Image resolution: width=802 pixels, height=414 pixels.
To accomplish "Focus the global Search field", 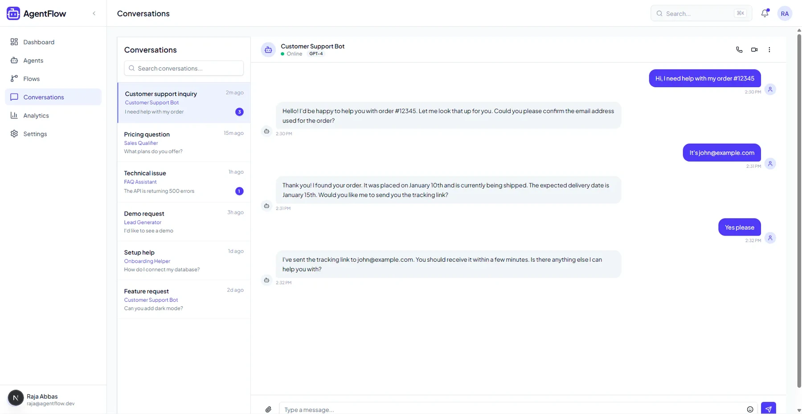I will coord(701,13).
